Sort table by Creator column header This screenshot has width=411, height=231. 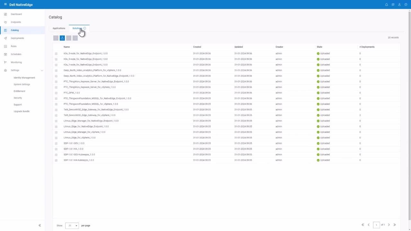pos(279,47)
